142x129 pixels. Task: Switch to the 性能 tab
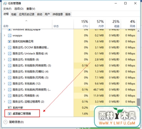[x=14, y=14]
